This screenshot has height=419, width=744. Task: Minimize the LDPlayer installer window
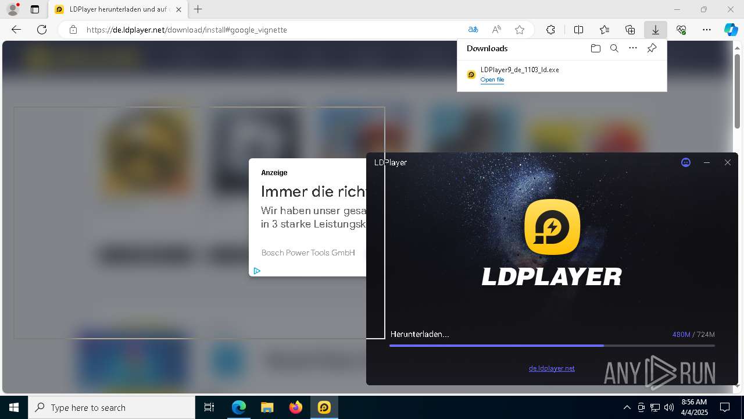707,162
